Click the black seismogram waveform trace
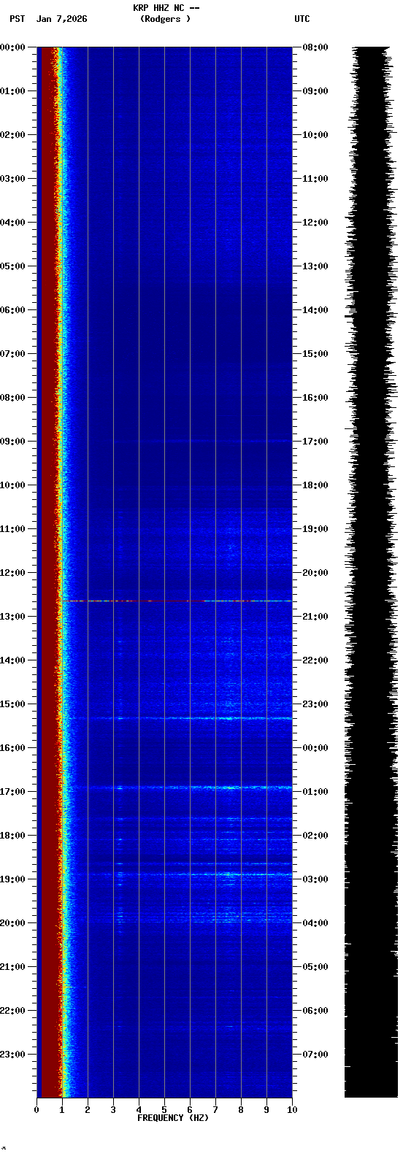Screen dimensions: 403x1156 pos(371,571)
